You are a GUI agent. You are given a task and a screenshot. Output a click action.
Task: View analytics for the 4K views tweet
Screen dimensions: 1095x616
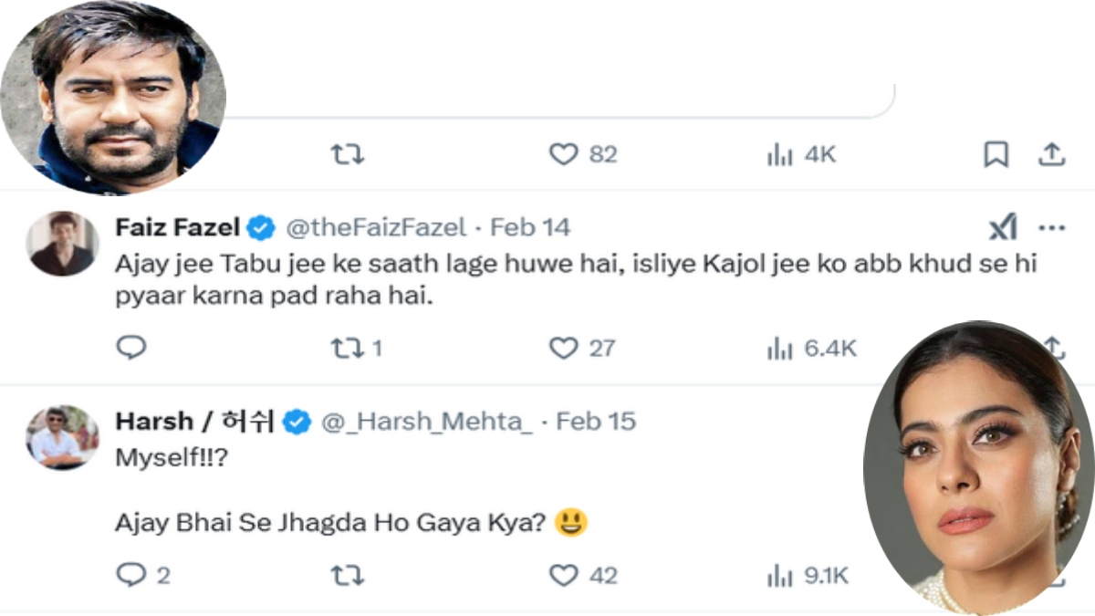point(780,156)
